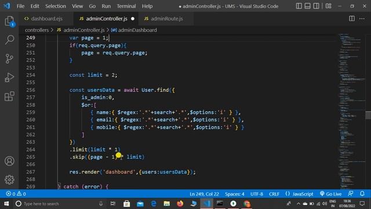The image size is (371, 209).
Task: Toggle the Primary Side Bar layout
Action: click(299, 6)
